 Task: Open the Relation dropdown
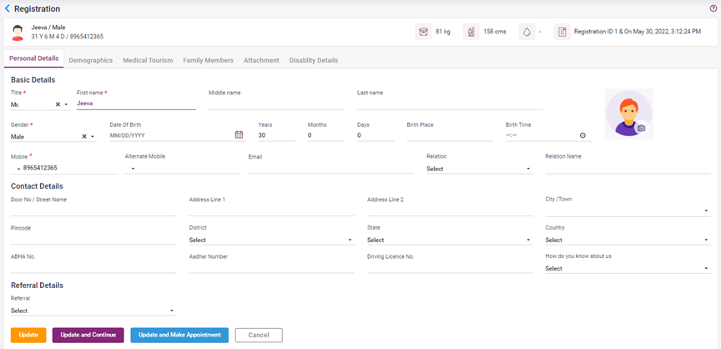[528, 169]
